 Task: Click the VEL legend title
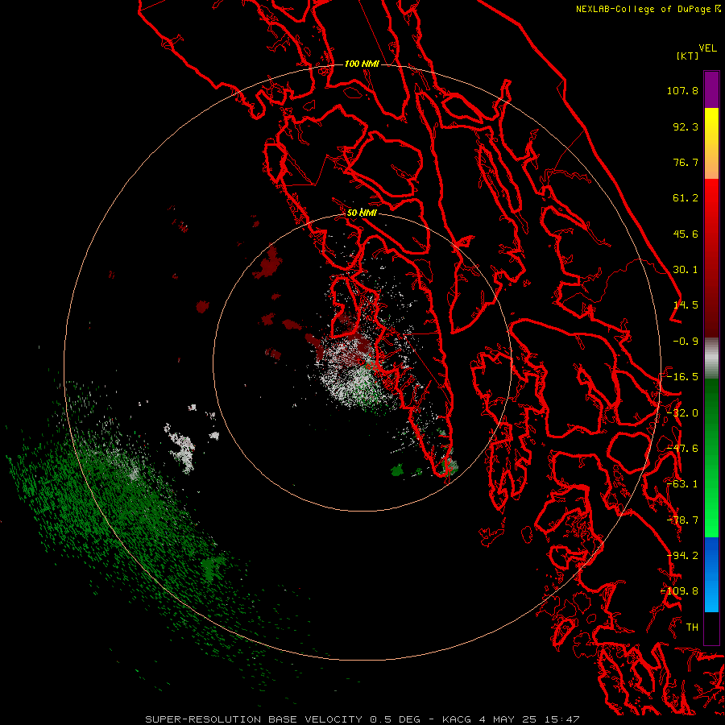click(x=707, y=48)
